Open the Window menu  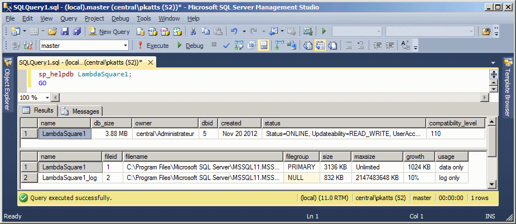(169, 19)
